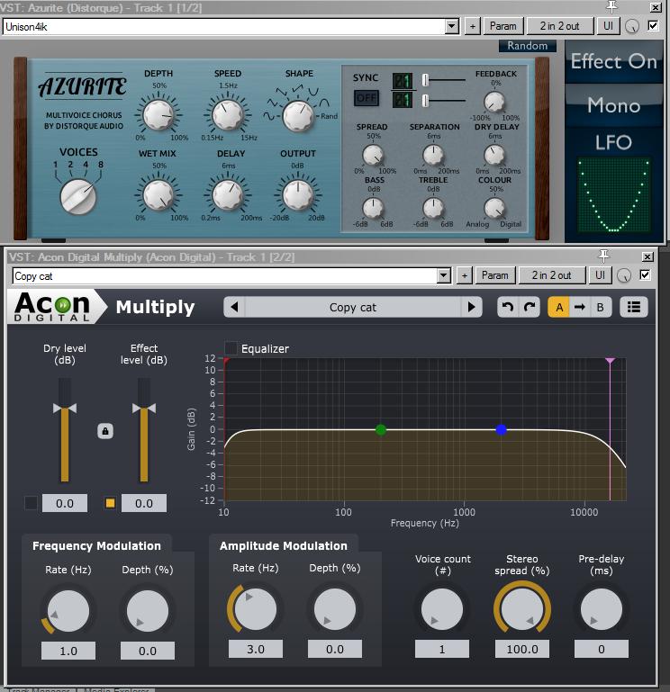Open the Copy cat preset list in Multiply

[353, 307]
